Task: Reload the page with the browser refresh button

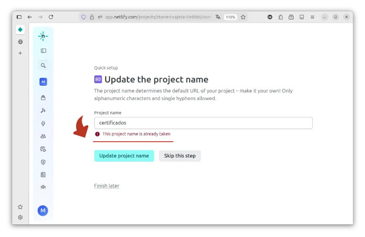Action: 51,17
